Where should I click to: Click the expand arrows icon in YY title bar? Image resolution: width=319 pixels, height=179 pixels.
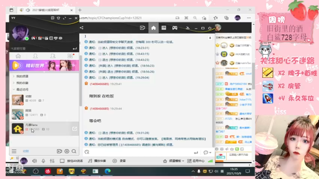point(64,18)
